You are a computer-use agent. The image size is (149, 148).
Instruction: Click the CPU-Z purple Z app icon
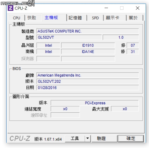[x=11, y=8]
